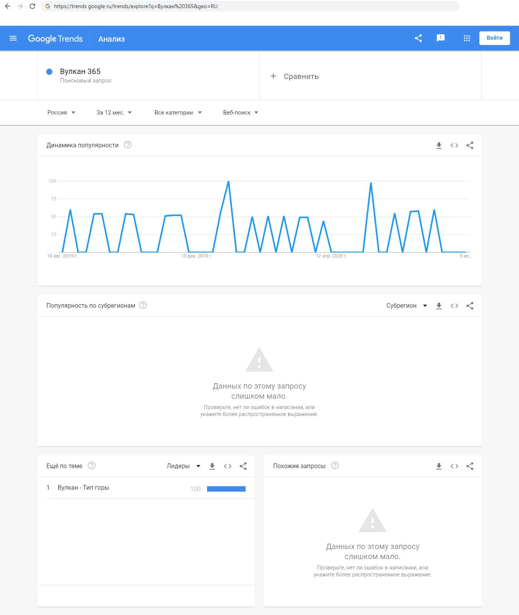Open the feedback icon in header
The height and width of the screenshot is (615, 519).
tap(440, 38)
